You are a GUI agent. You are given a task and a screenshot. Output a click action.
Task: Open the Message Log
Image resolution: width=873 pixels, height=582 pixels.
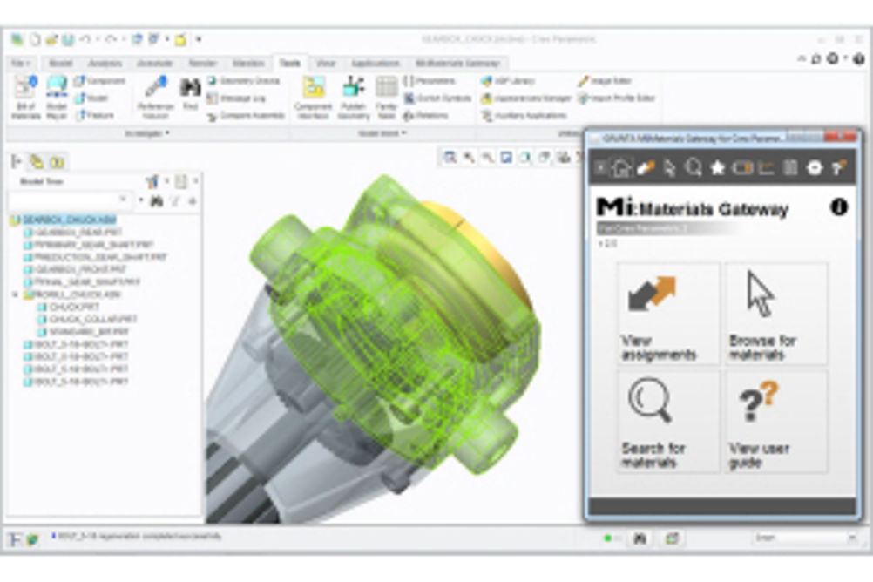pos(237,98)
